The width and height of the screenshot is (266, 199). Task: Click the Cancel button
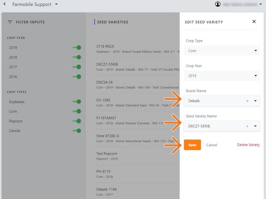tap(212, 145)
